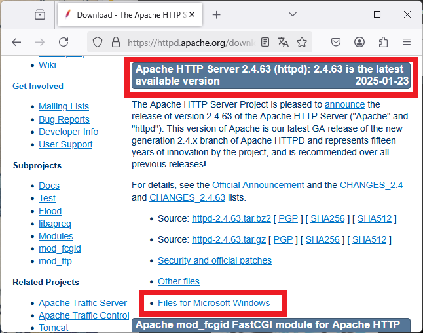Open the Firefox View icon

tap(40, 14)
